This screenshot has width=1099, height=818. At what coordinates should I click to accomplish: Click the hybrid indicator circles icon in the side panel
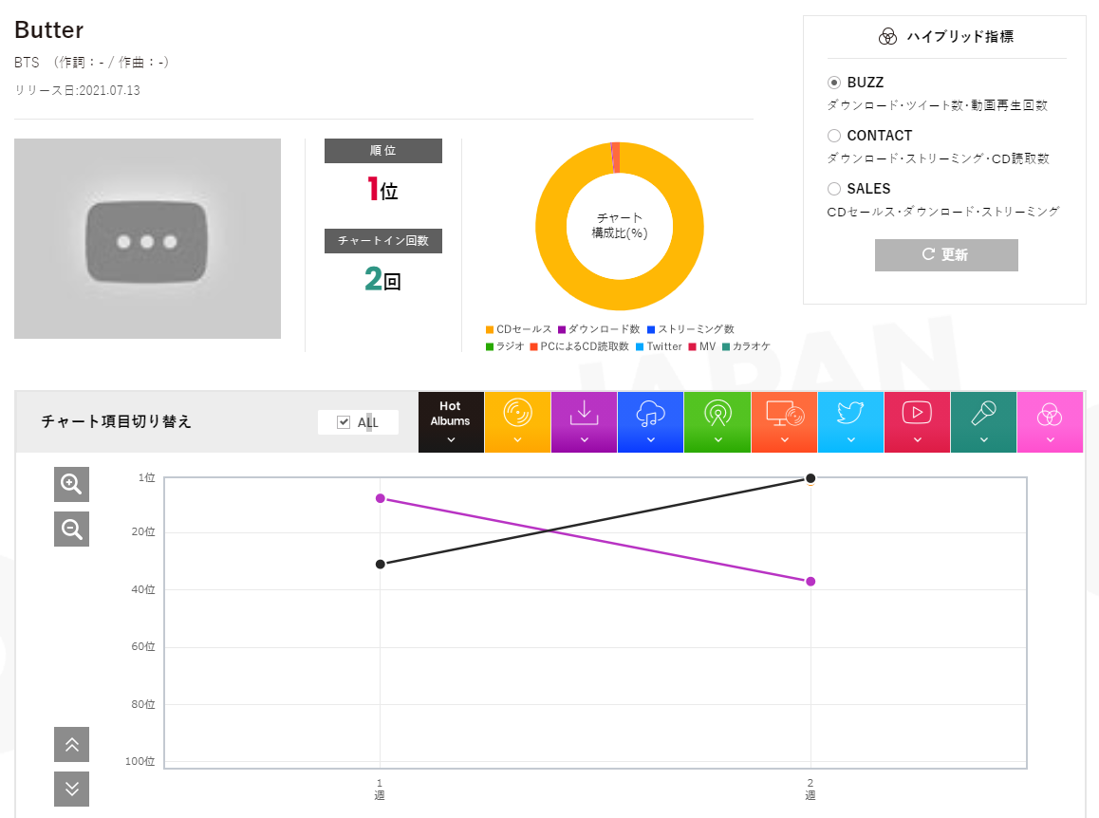pos(887,36)
